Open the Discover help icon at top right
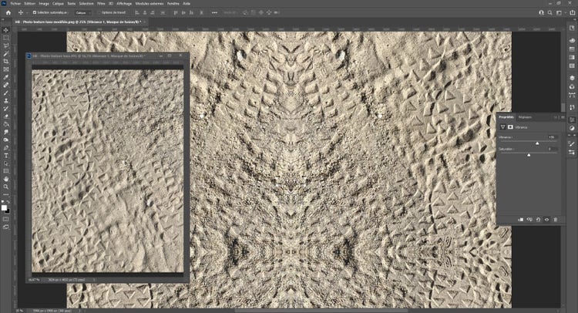The width and height of the screenshot is (578, 313). 541,12
